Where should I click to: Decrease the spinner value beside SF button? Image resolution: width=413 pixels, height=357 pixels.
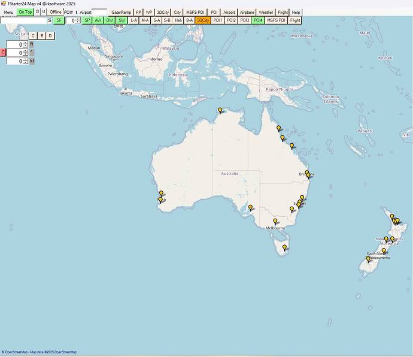pos(78,22)
